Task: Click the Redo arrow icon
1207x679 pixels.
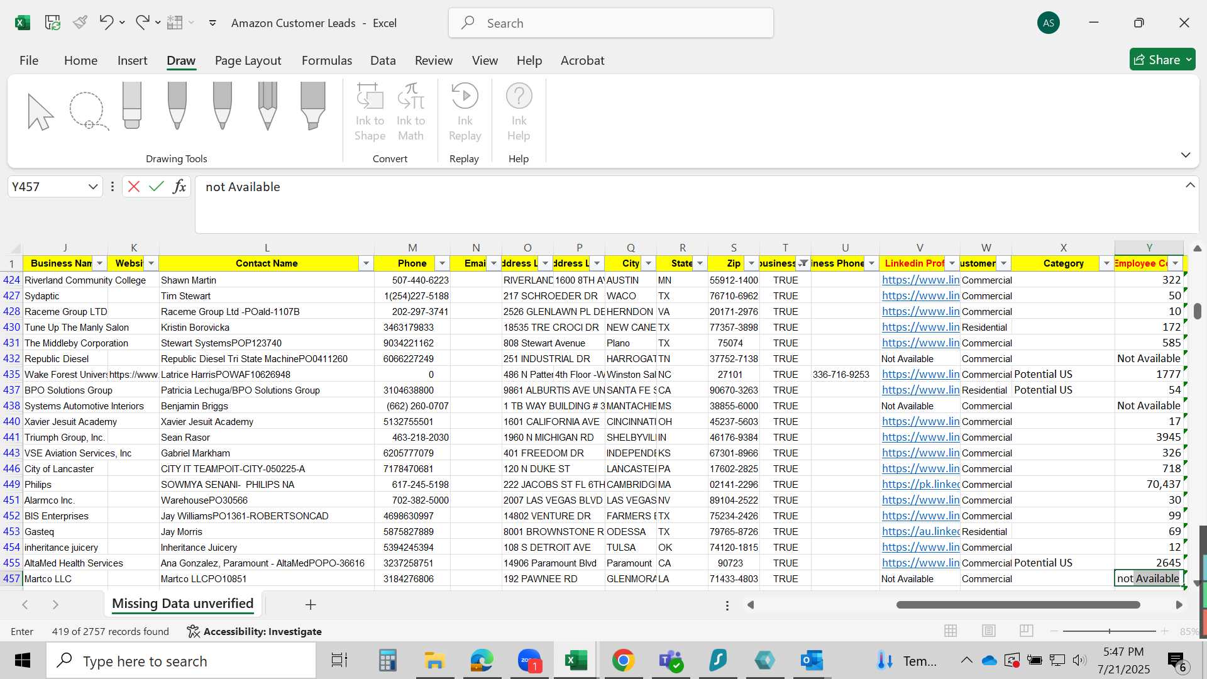Action: (143, 23)
